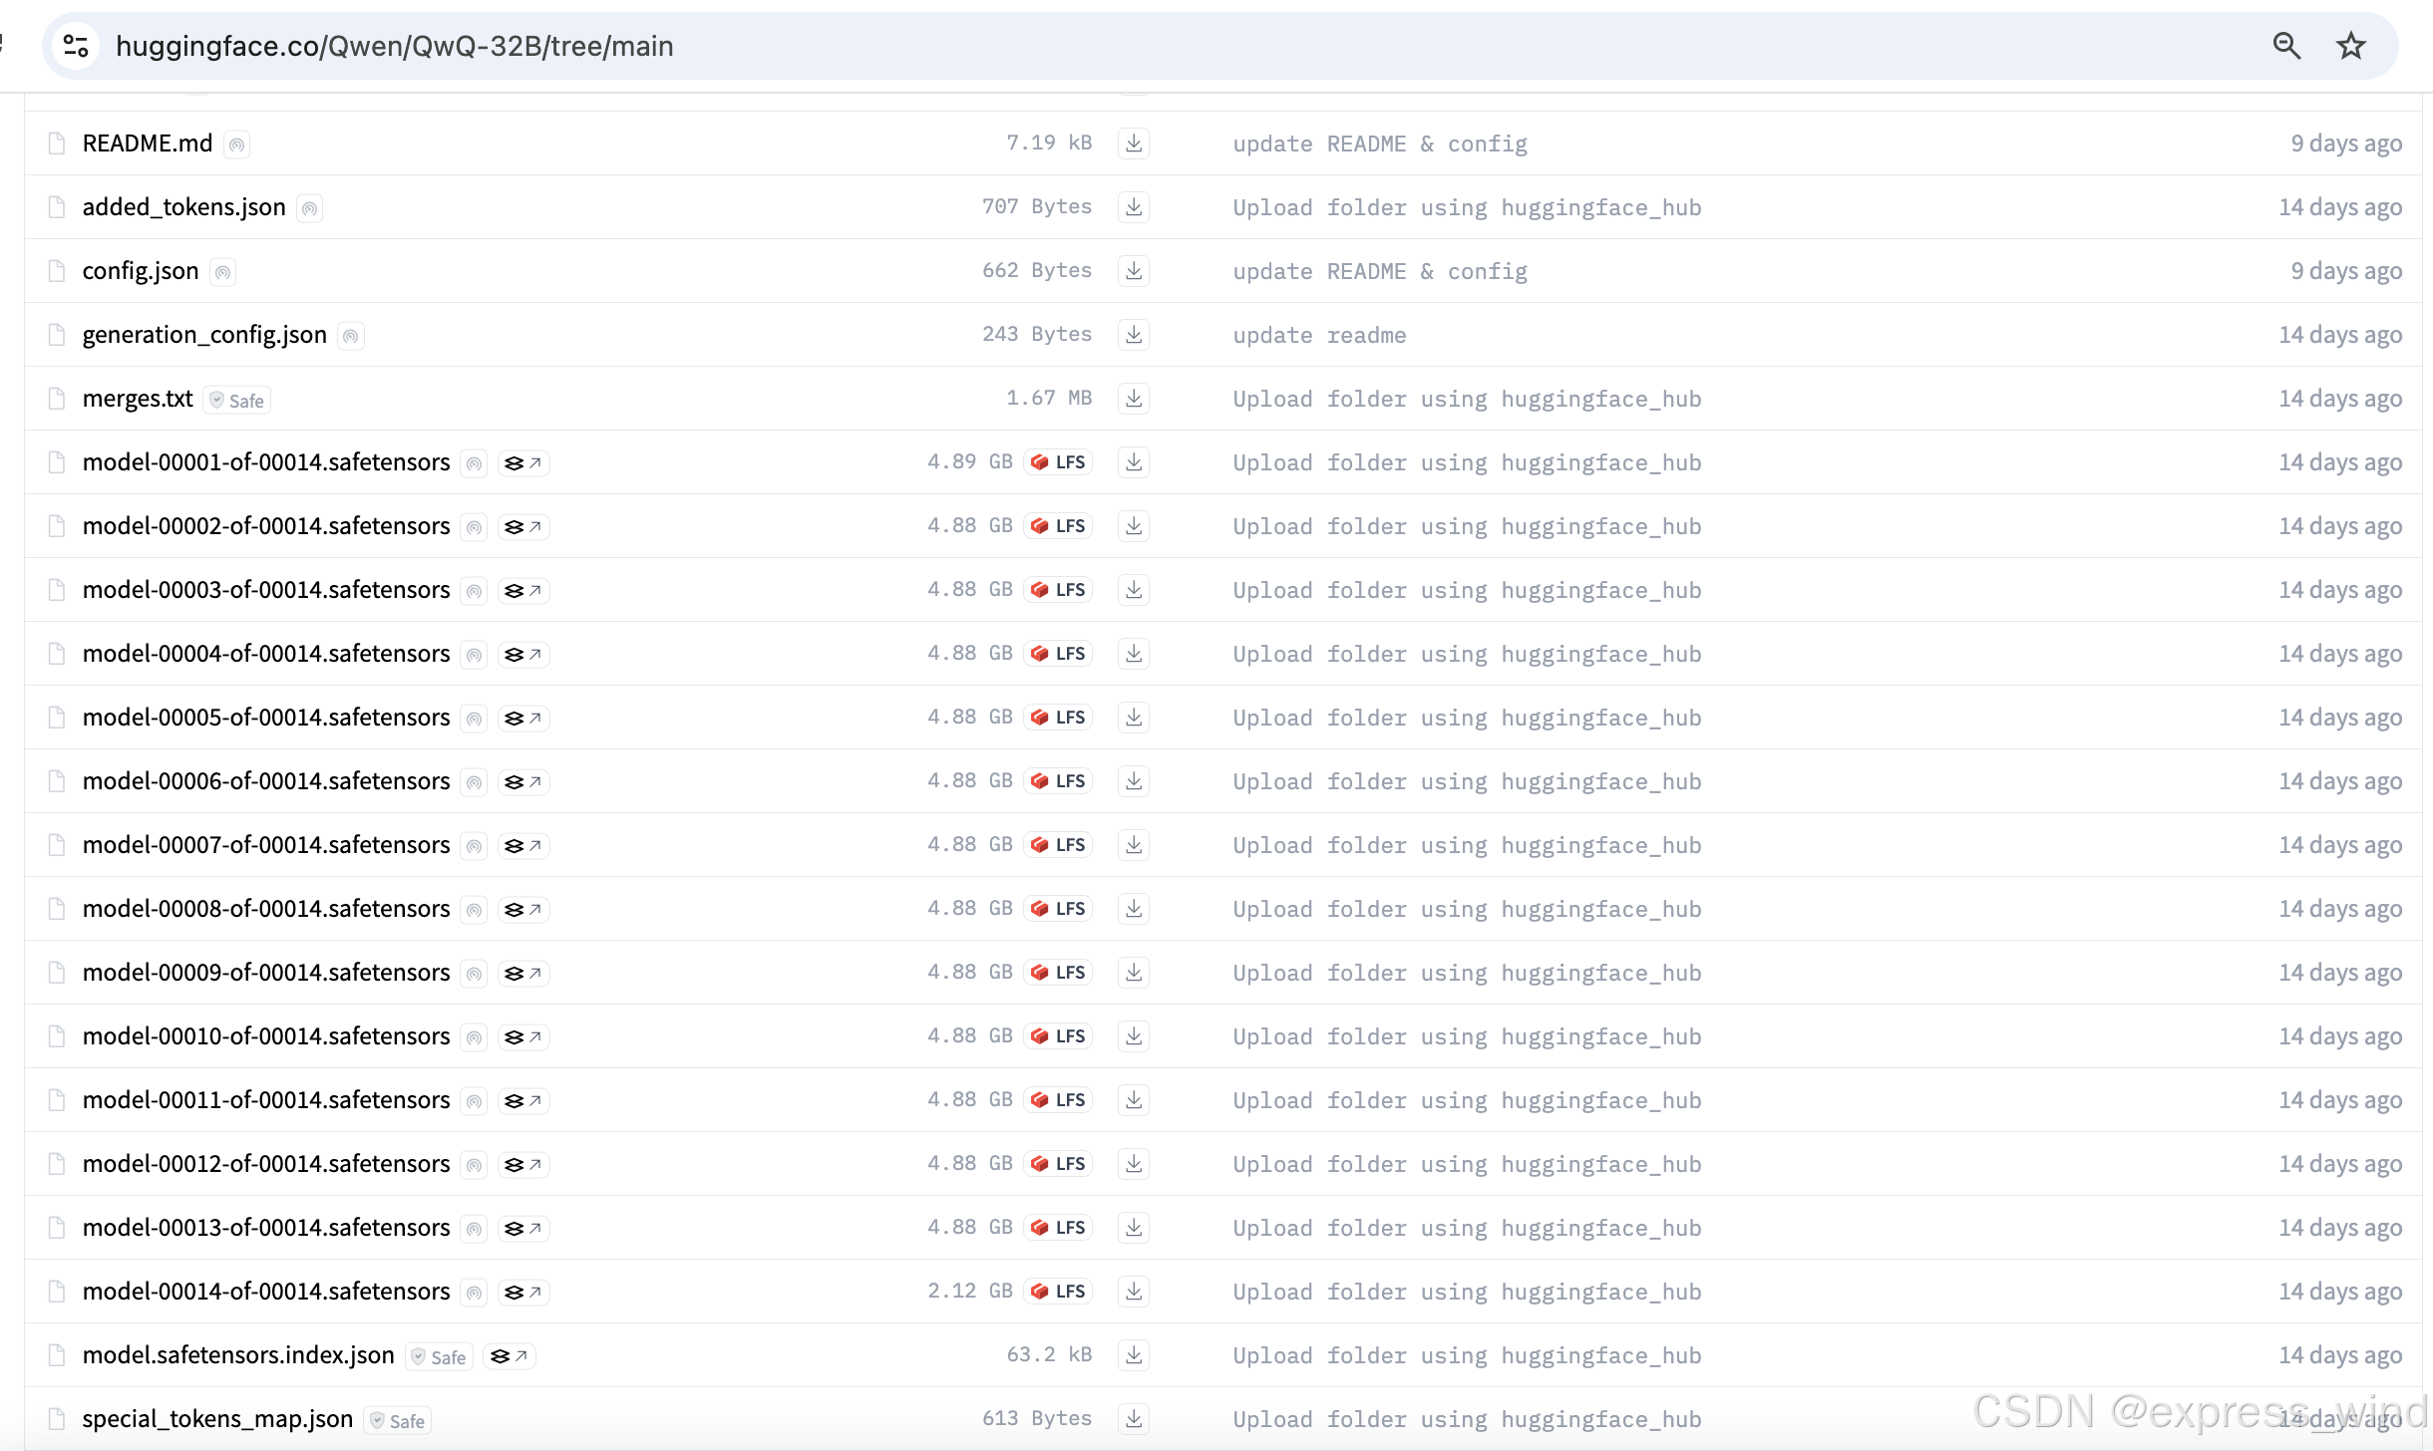The image size is (2433, 1451).
Task: Open 'update README & config' commit on README.md row
Action: (x=1380, y=144)
